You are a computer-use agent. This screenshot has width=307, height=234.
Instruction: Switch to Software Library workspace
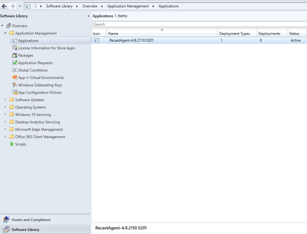45,229
